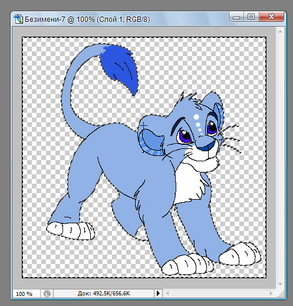Minimize the Безимени-7 document window
Viewport: 293px width, 306px height.
coord(236,17)
